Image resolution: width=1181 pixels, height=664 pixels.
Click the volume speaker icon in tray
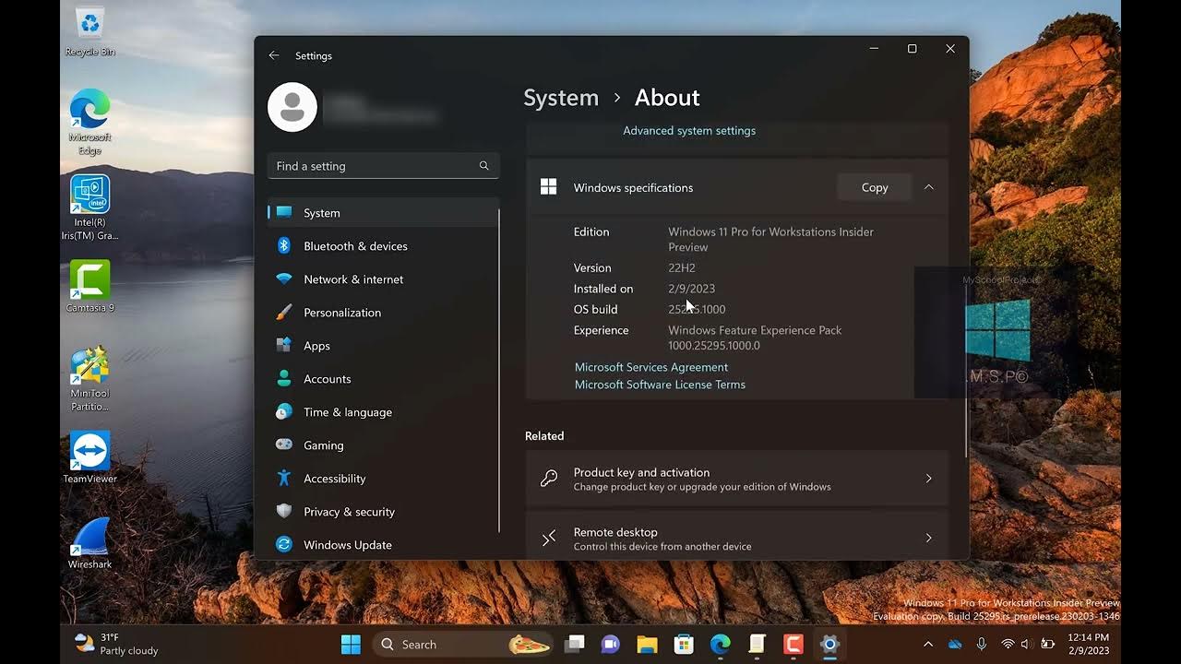click(x=1025, y=644)
